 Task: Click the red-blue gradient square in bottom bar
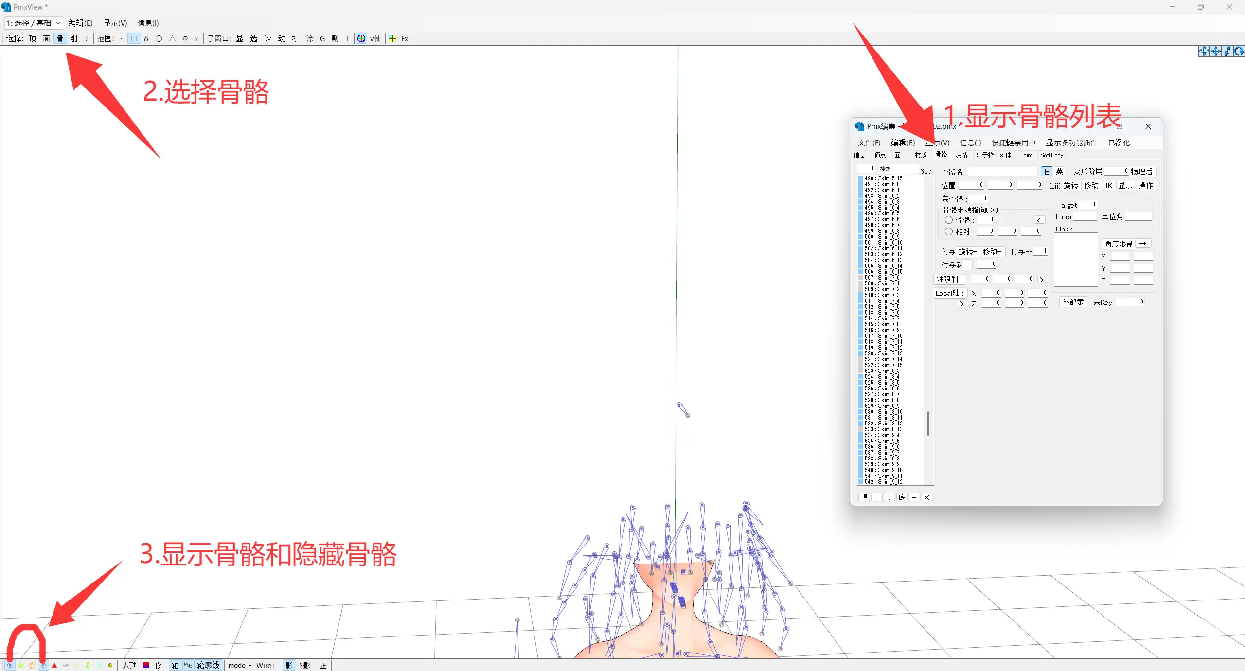145,665
